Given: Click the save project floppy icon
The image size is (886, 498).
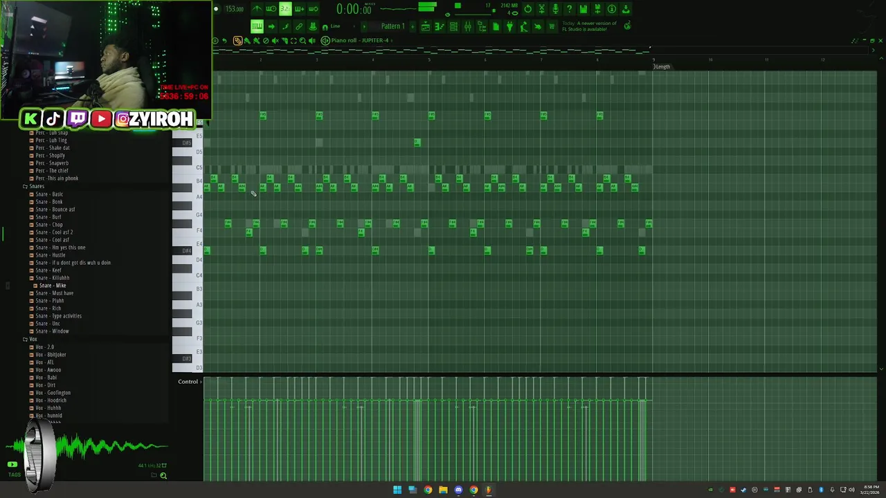Looking at the screenshot, I should pyautogui.click(x=583, y=8).
